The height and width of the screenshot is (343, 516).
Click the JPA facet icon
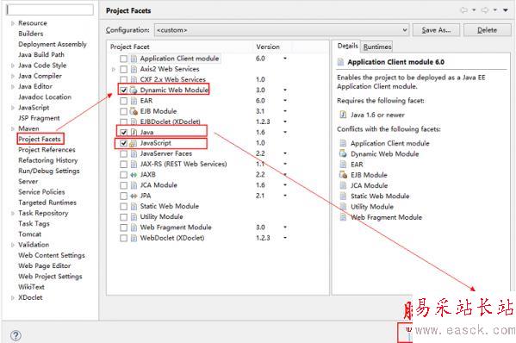pos(134,196)
